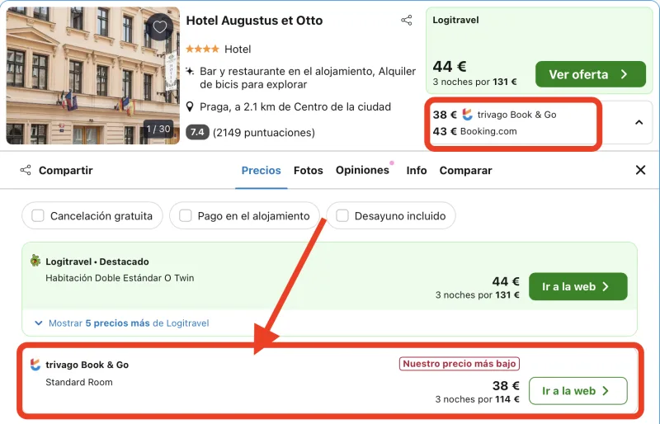Enable Cancelación gratuita filter

[38, 215]
